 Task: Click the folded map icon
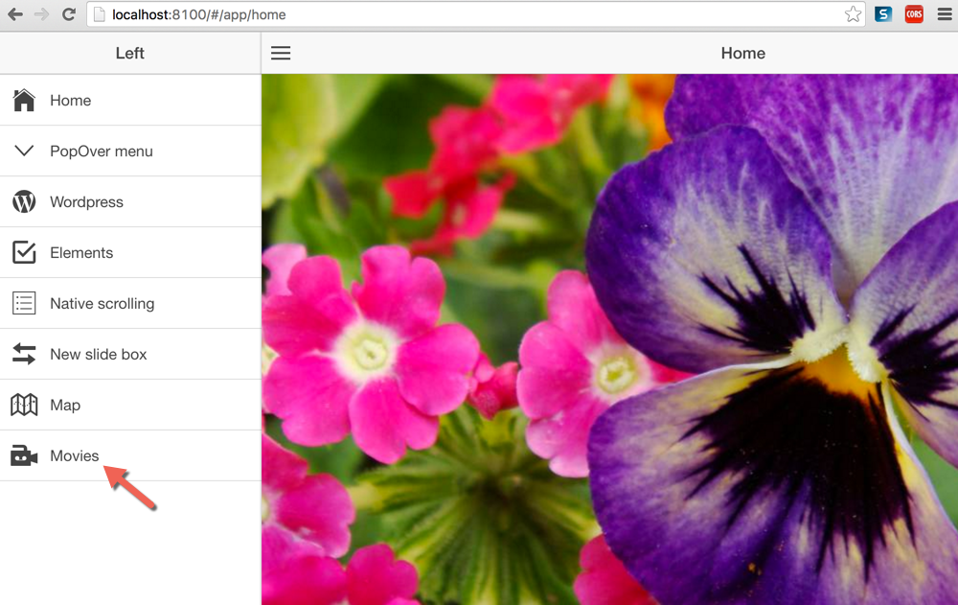pos(24,405)
